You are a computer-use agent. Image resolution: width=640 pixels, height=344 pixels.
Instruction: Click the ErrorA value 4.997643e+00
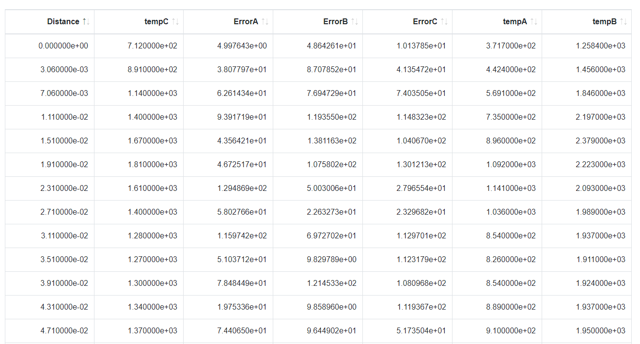coord(242,46)
